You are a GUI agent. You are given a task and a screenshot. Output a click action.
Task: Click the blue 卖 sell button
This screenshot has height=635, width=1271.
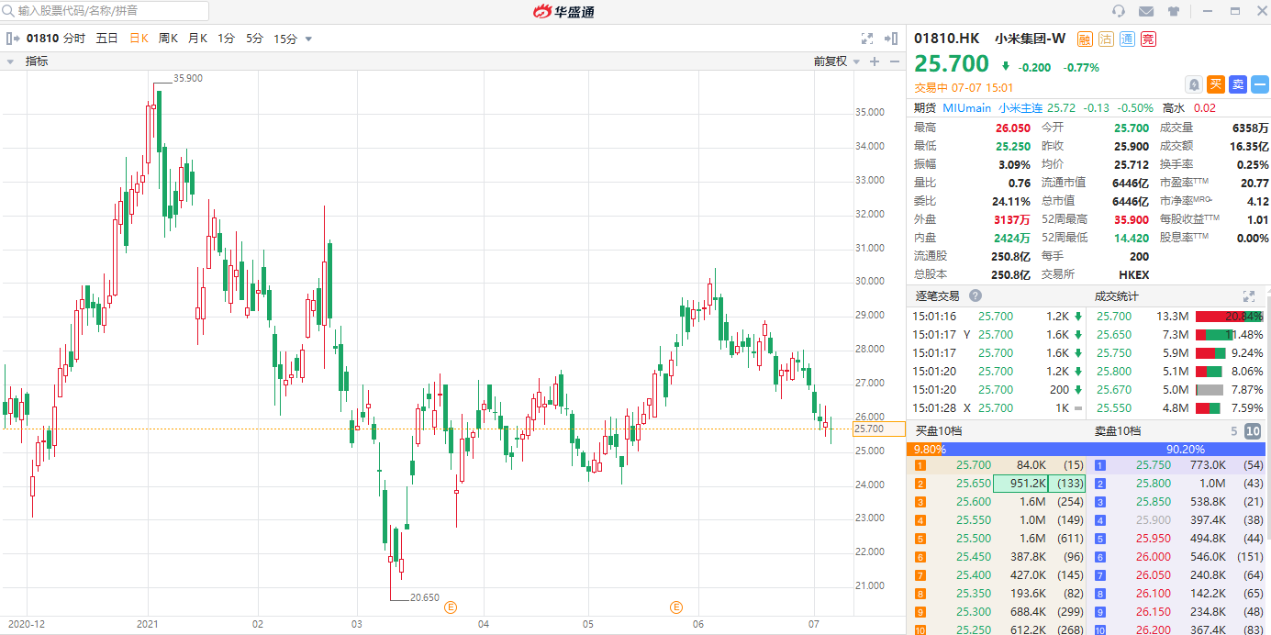[1237, 84]
